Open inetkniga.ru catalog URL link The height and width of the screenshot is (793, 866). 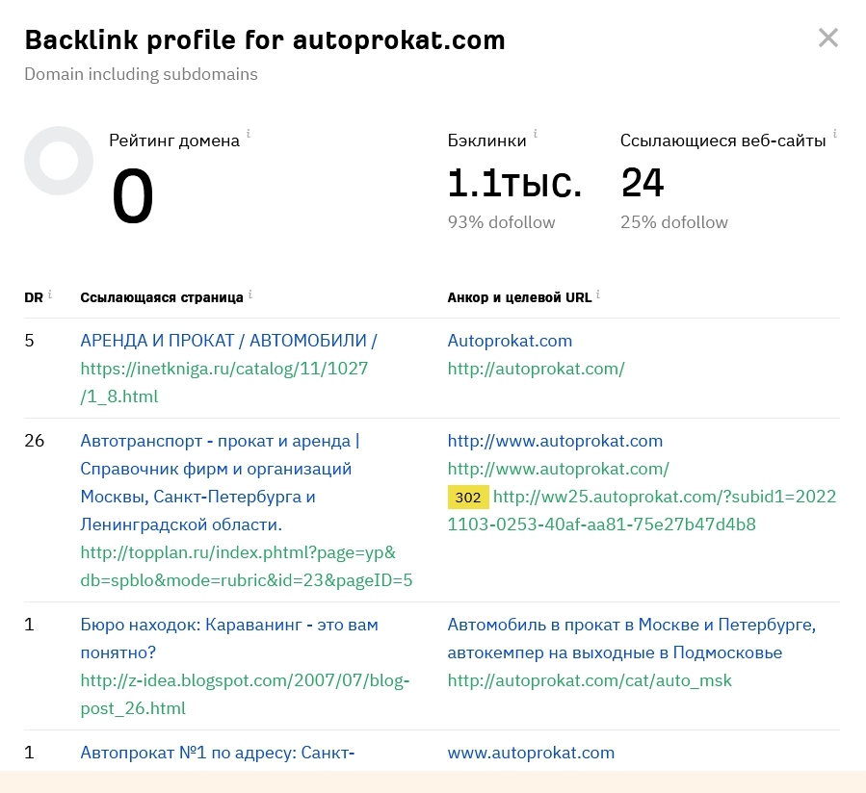point(224,382)
